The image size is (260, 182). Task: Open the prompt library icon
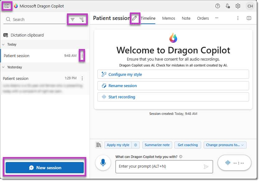pyautogui.click(x=99, y=145)
